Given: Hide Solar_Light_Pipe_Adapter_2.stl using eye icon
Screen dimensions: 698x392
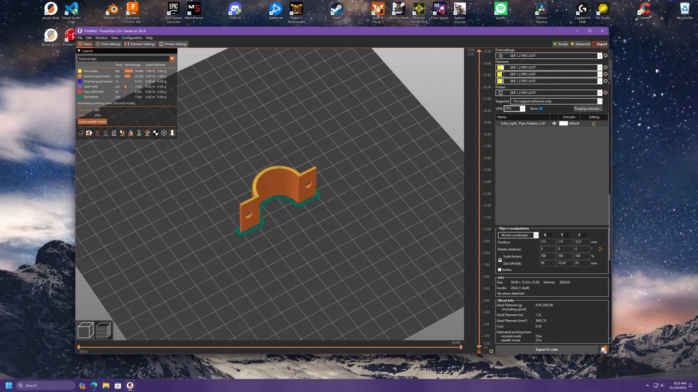Looking at the screenshot, I should tap(554, 124).
